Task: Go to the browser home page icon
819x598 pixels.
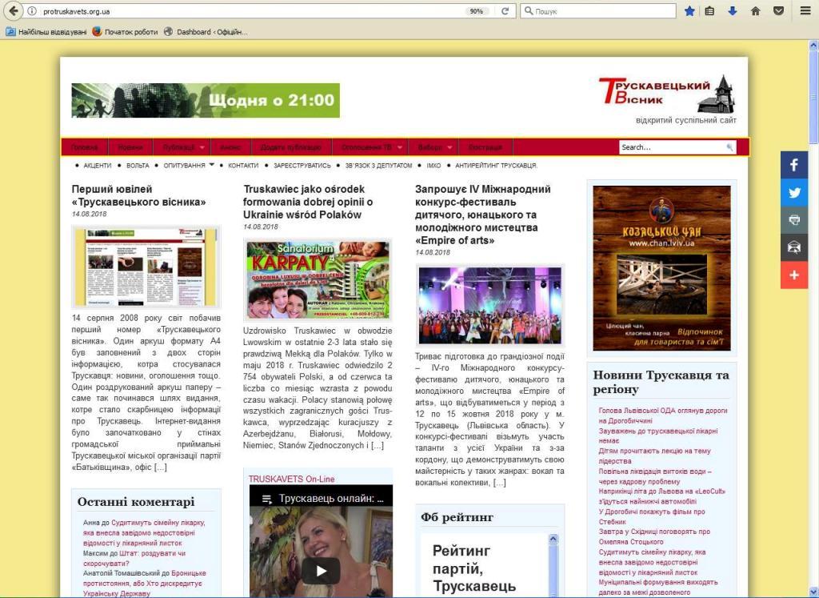Action: click(755, 11)
